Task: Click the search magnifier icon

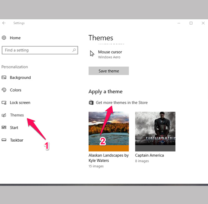Action: tap(74, 50)
